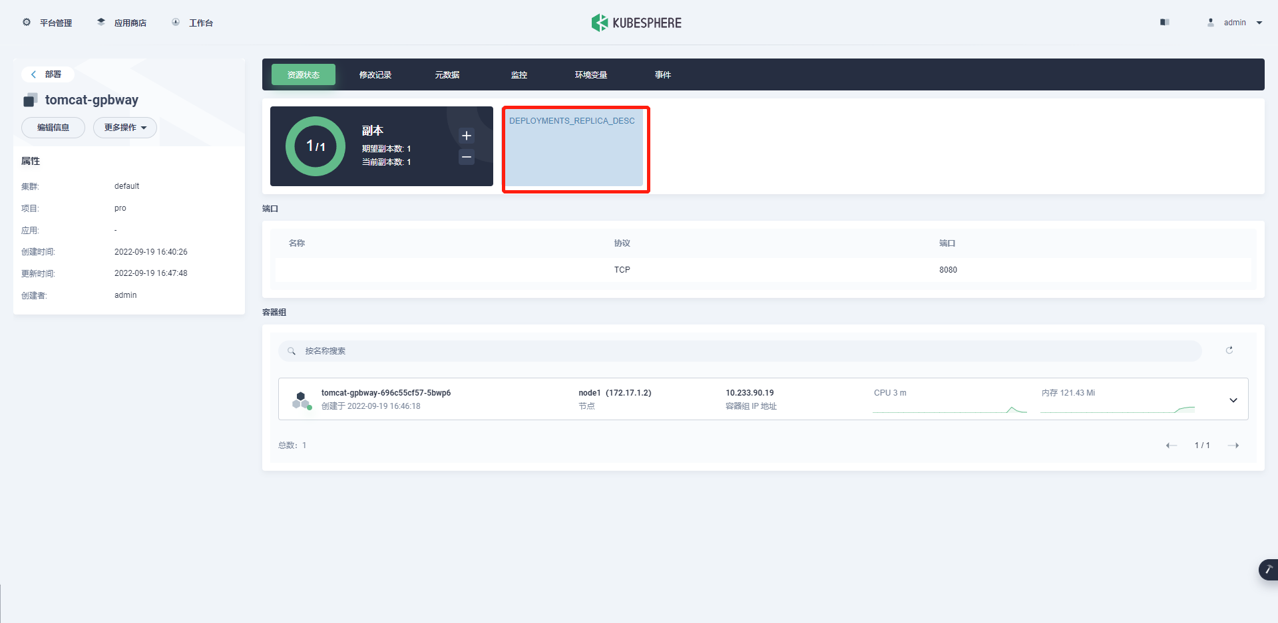Open the 应用商店 app store
Image resolution: width=1278 pixels, height=623 pixels.
121,23
